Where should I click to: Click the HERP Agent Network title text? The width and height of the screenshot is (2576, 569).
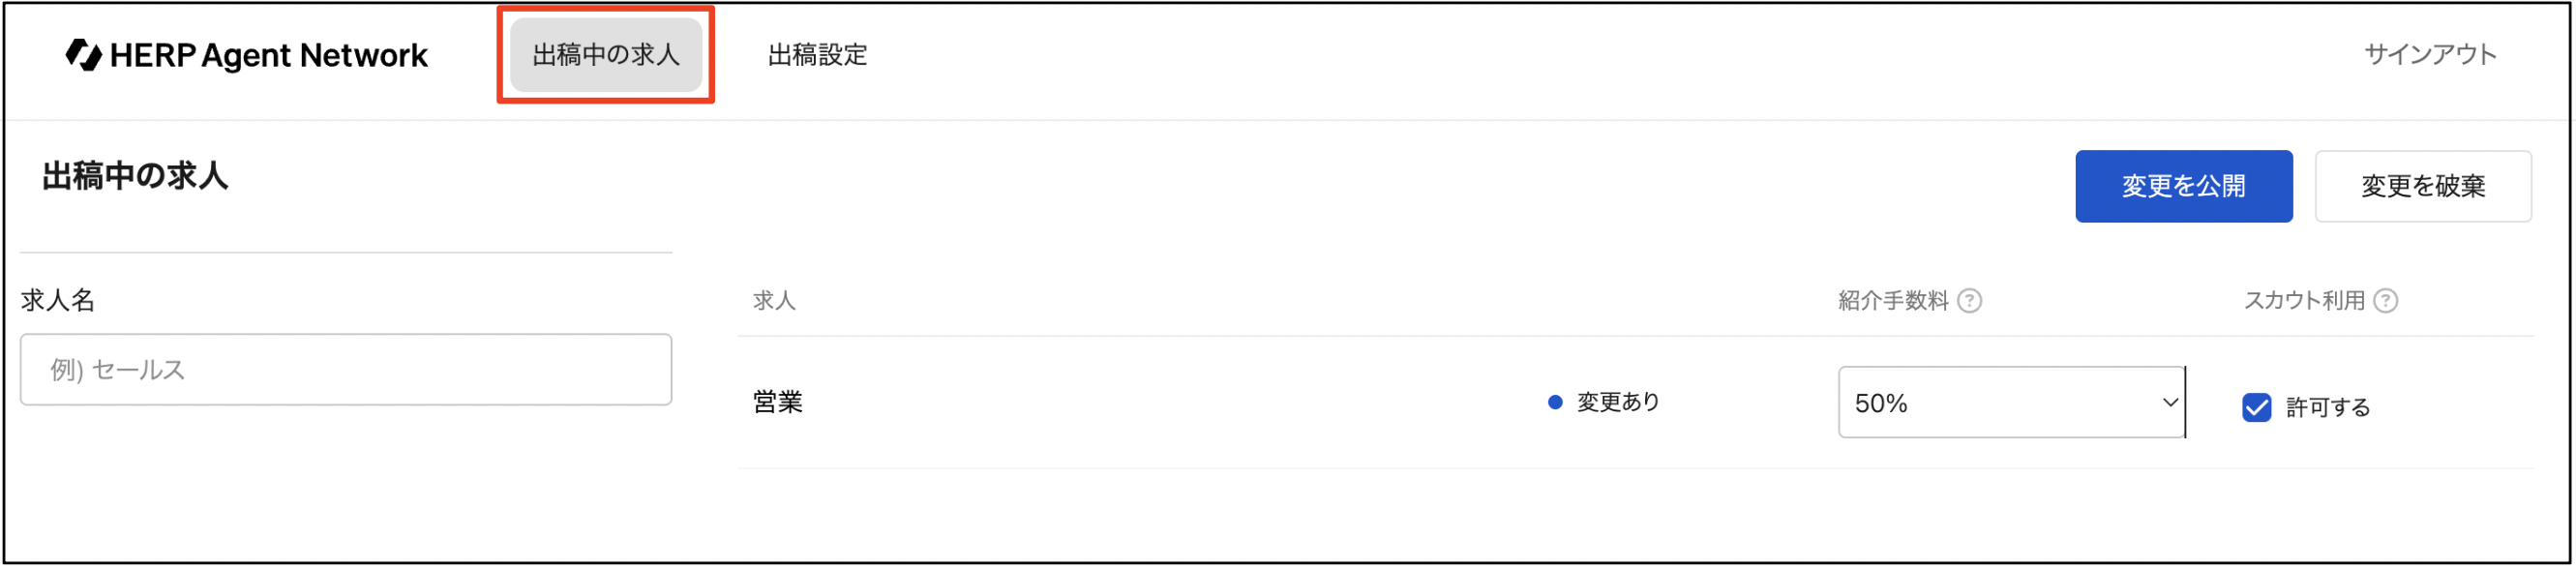pyautogui.click(x=268, y=56)
